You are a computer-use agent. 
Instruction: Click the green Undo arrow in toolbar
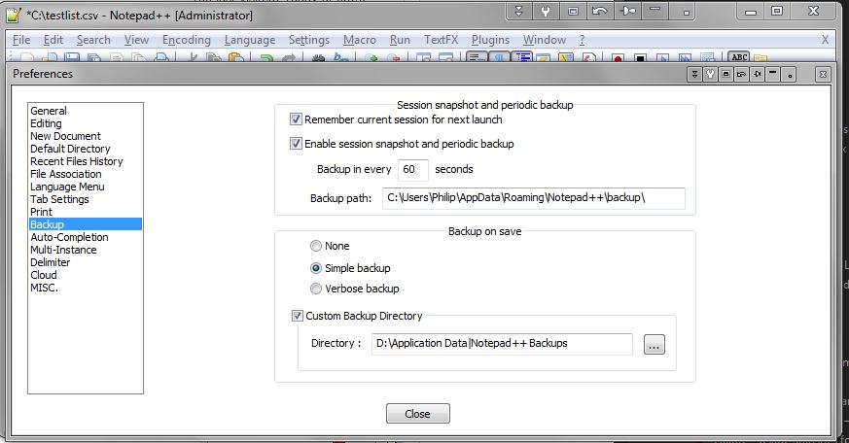tap(265, 56)
